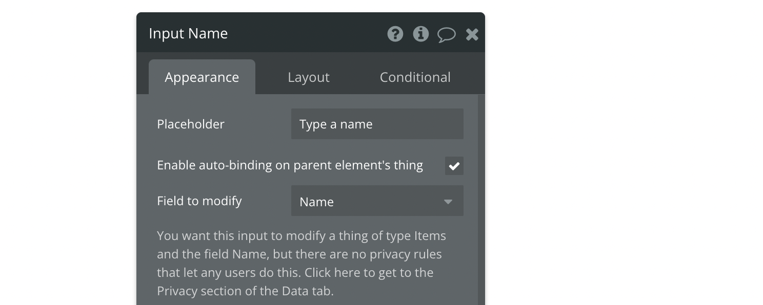Click the 'Field to modify' label
This screenshot has width=763, height=305.
point(199,201)
